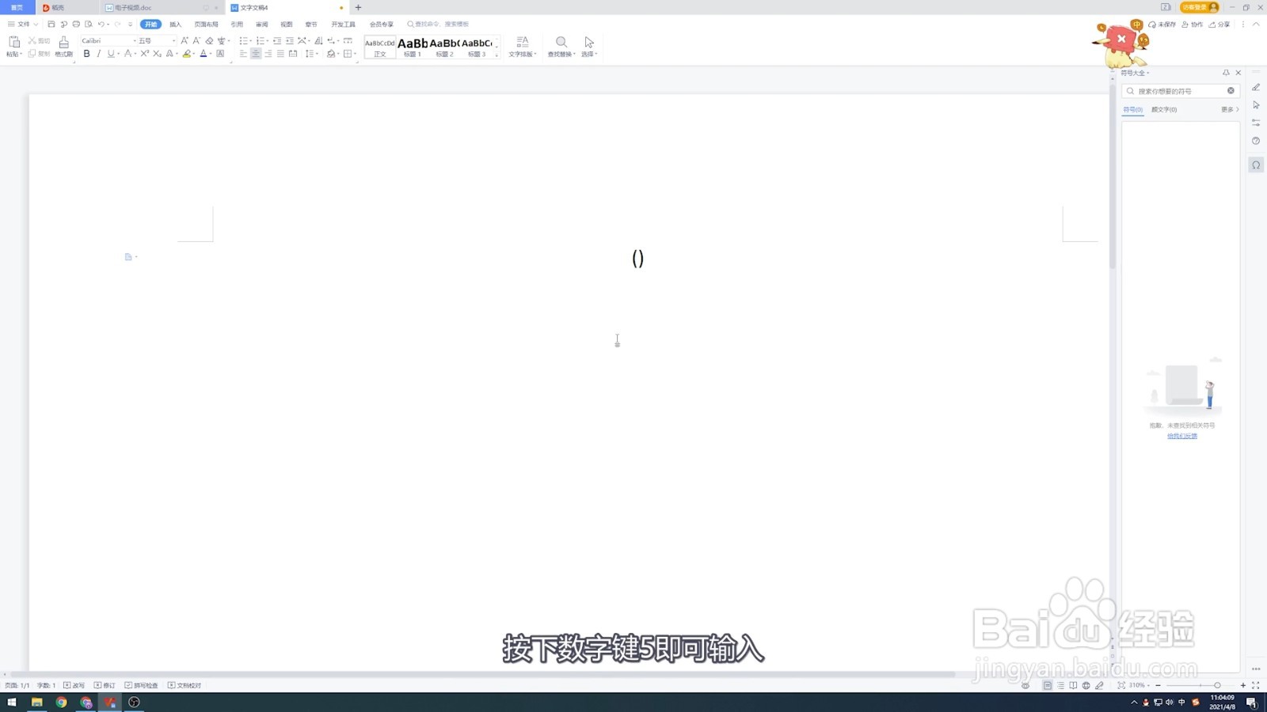
Task: Click the Select (选择) cursor tool
Action: coord(589,46)
